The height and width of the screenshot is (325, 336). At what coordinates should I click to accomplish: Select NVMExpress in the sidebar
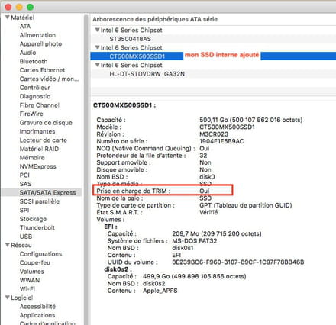point(38,166)
